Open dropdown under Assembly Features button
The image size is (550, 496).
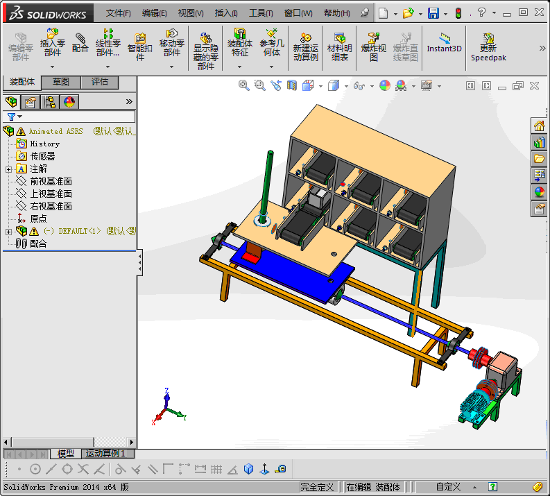239,67
